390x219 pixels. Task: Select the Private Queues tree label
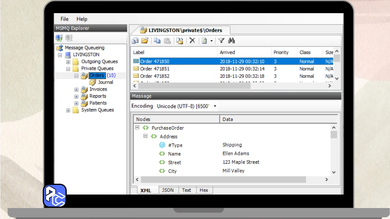coord(97,68)
